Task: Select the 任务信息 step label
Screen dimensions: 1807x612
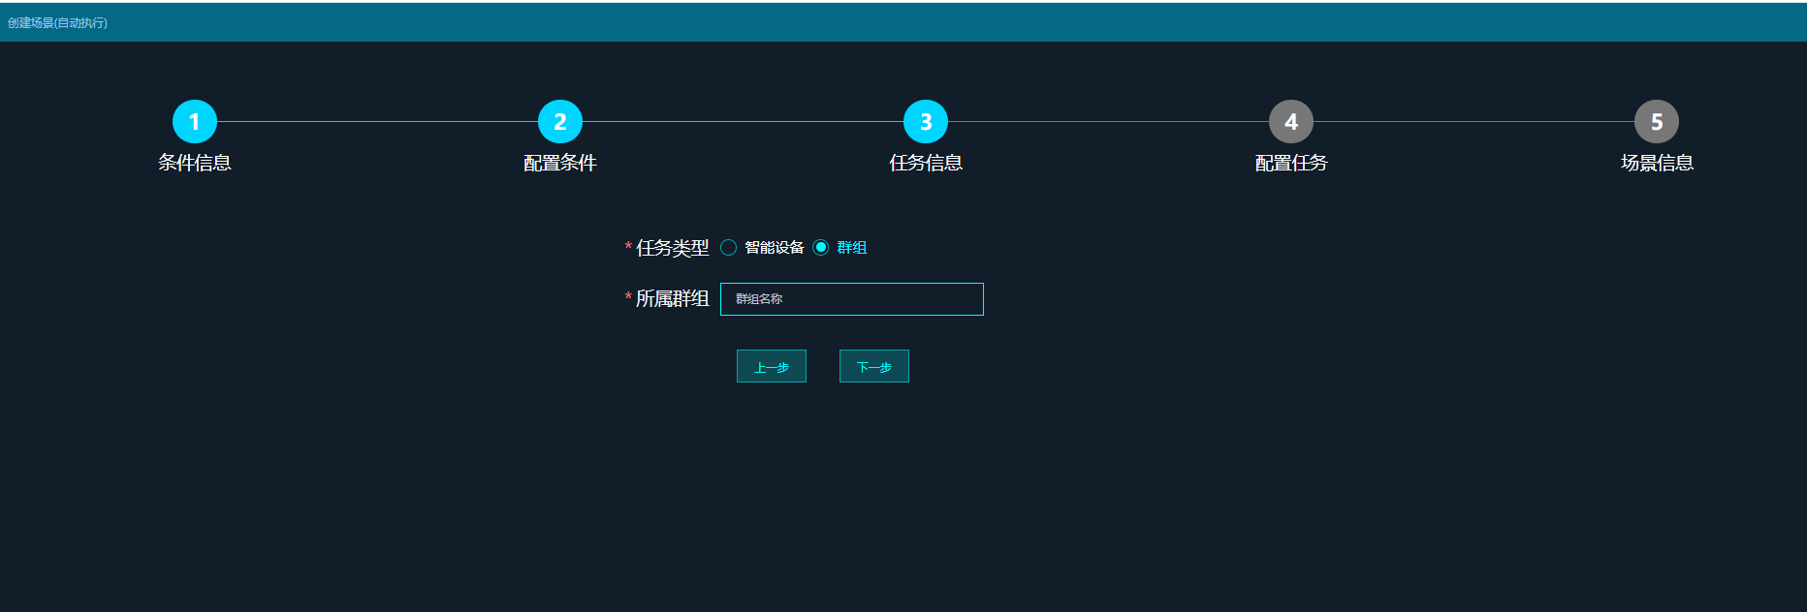Action: pyautogui.click(x=925, y=163)
